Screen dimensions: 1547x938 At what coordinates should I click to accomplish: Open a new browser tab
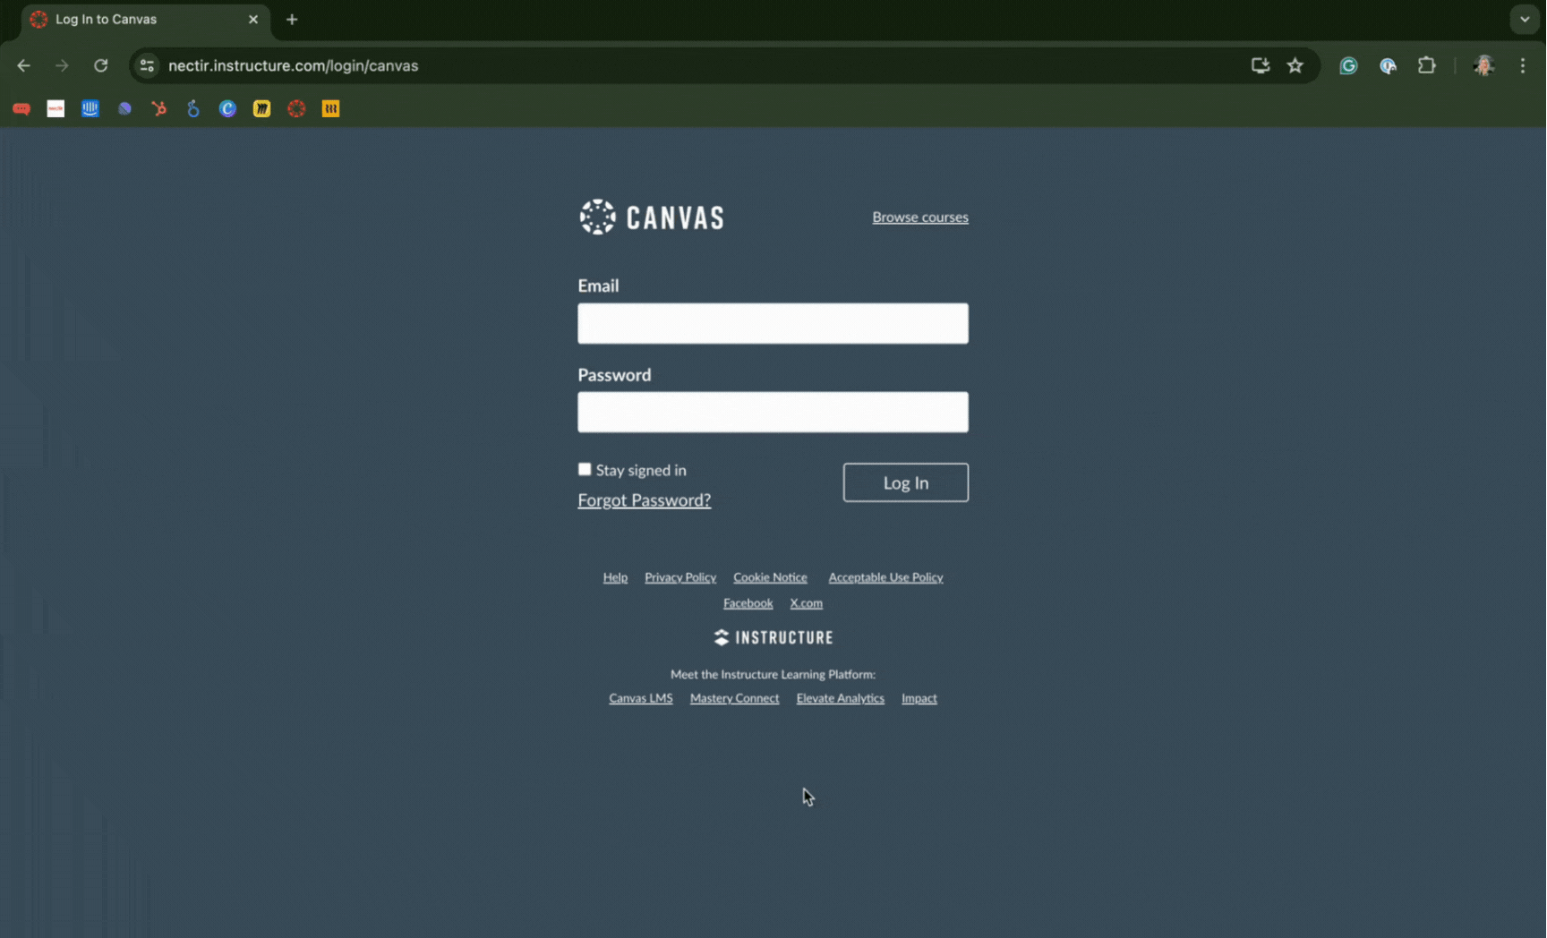[292, 19]
